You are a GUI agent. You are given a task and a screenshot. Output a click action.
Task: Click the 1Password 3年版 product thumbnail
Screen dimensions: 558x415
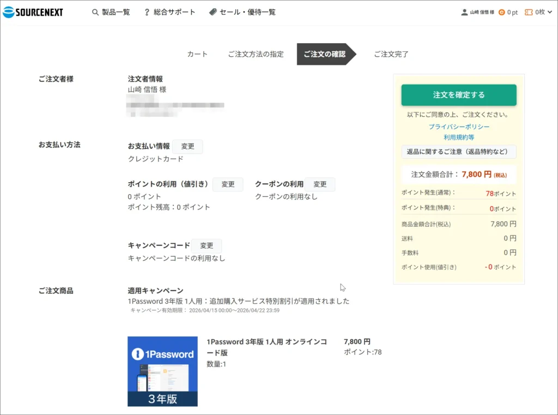pos(162,371)
